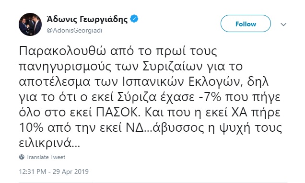Click the @AdonisGeorgiadi handle
This screenshot has width=305, height=183.
(x=74, y=31)
